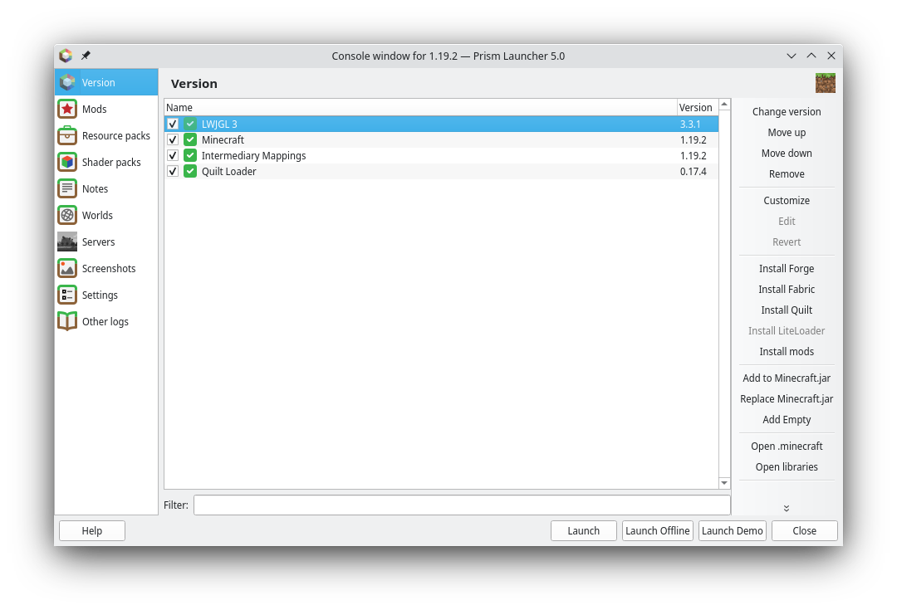Expand more actions with double chevron
This screenshot has height=610, width=897.
(787, 508)
